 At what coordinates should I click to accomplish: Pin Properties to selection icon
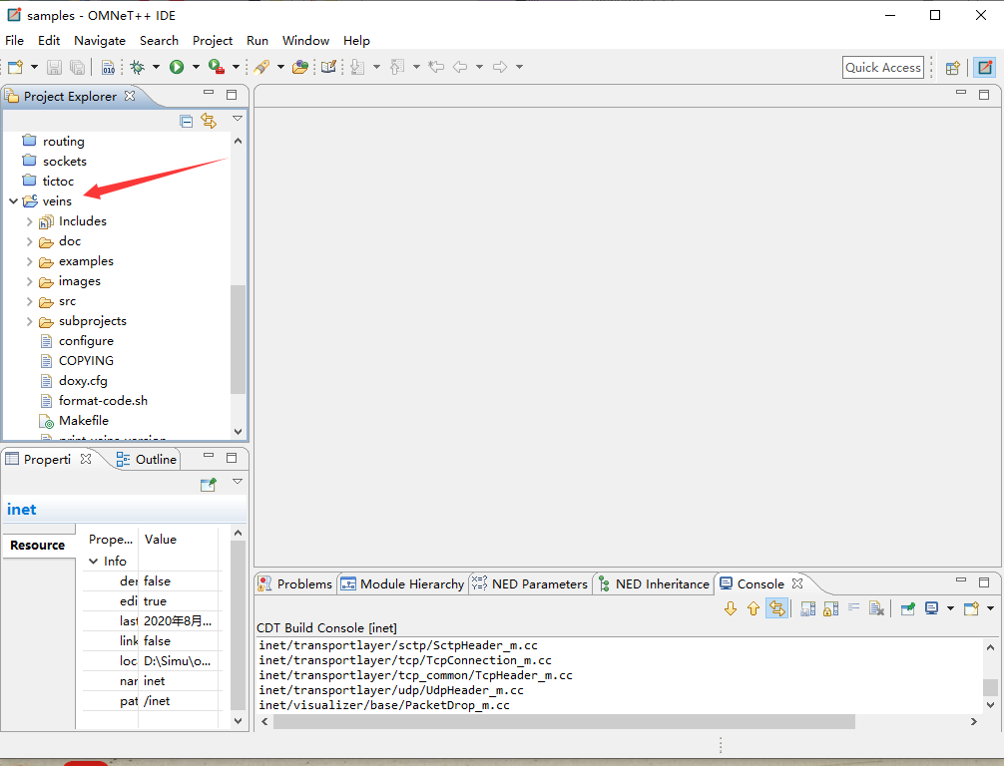coord(209,485)
